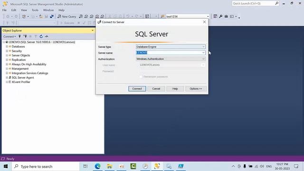The width and height of the screenshot is (304, 171).
Task: Show hidden tray icons chevron
Action: click(x=233, y=166)
